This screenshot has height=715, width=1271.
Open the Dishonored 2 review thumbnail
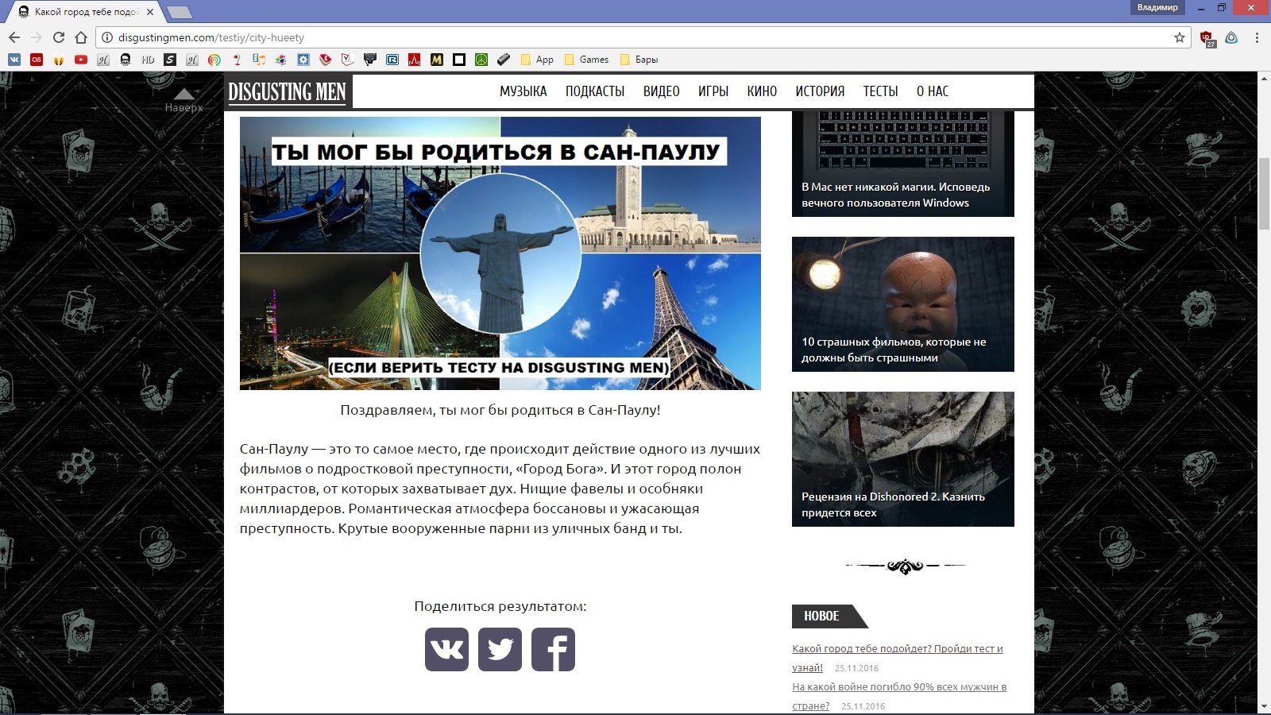(x=902, y=458)
